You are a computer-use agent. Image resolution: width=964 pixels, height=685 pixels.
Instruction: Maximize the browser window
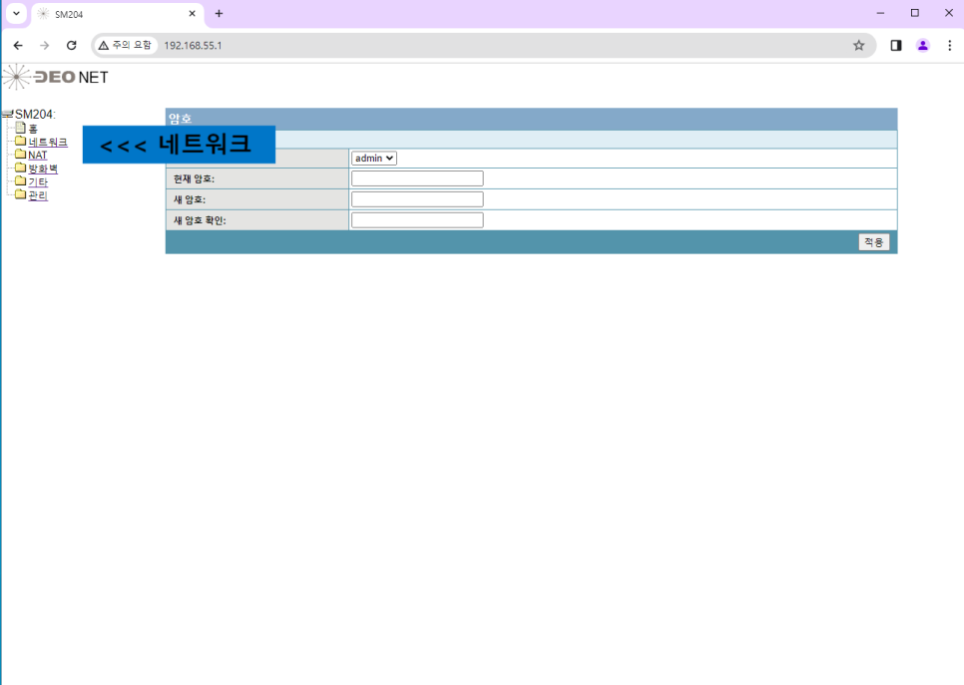point(915,13)
